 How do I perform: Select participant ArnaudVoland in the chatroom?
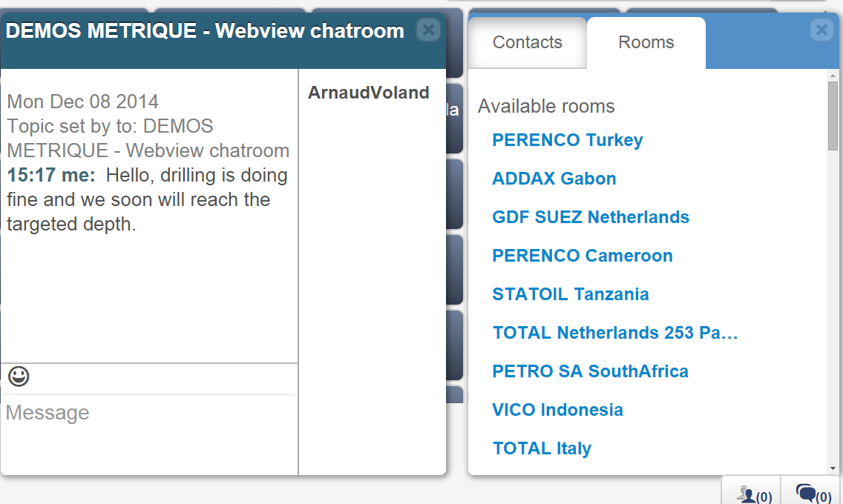[368, 93]
